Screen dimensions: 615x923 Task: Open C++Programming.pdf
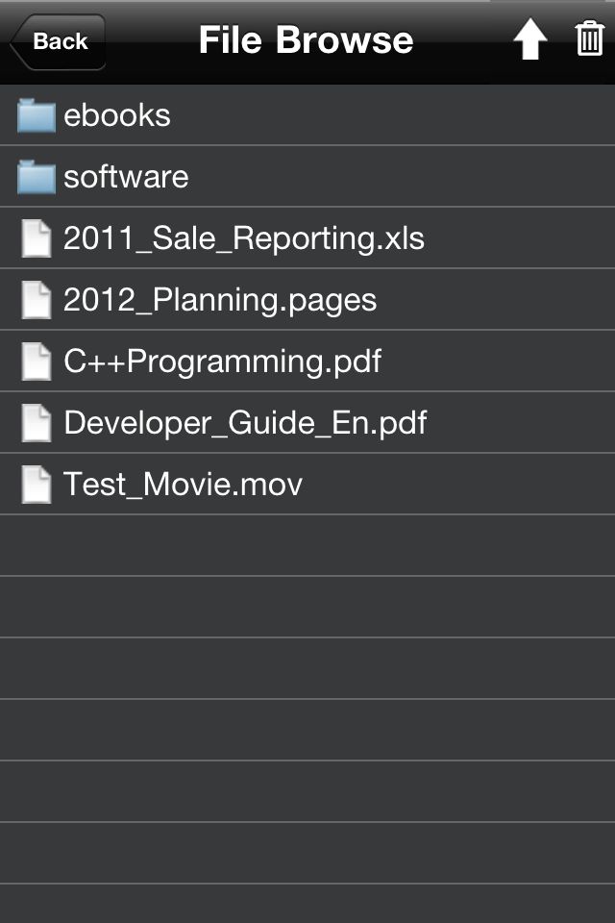[307, 361]
